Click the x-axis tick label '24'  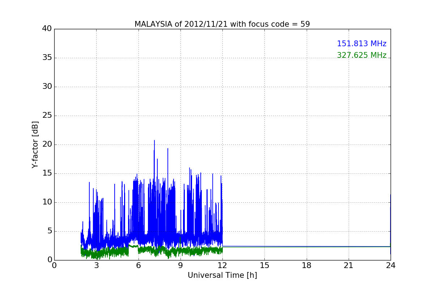click(391, 266)
